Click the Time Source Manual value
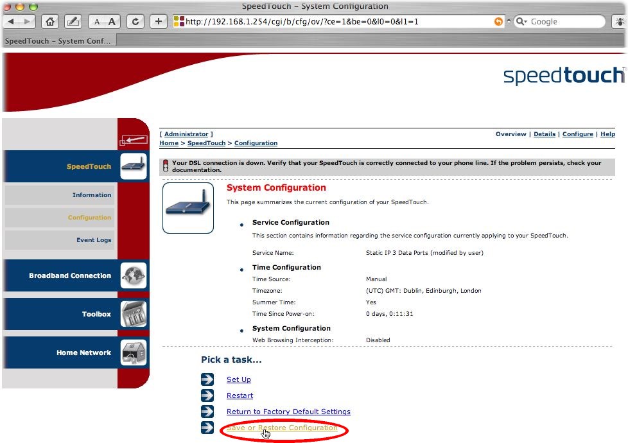This screenshot has width=628, height=443. [376, 279]
